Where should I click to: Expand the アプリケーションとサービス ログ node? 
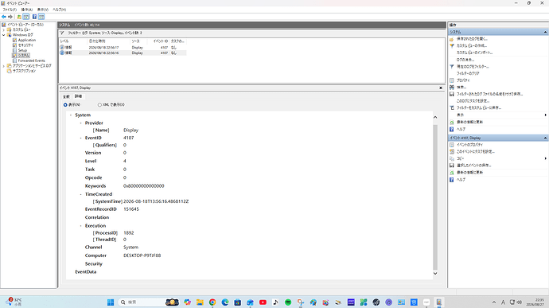pos(4,66)
